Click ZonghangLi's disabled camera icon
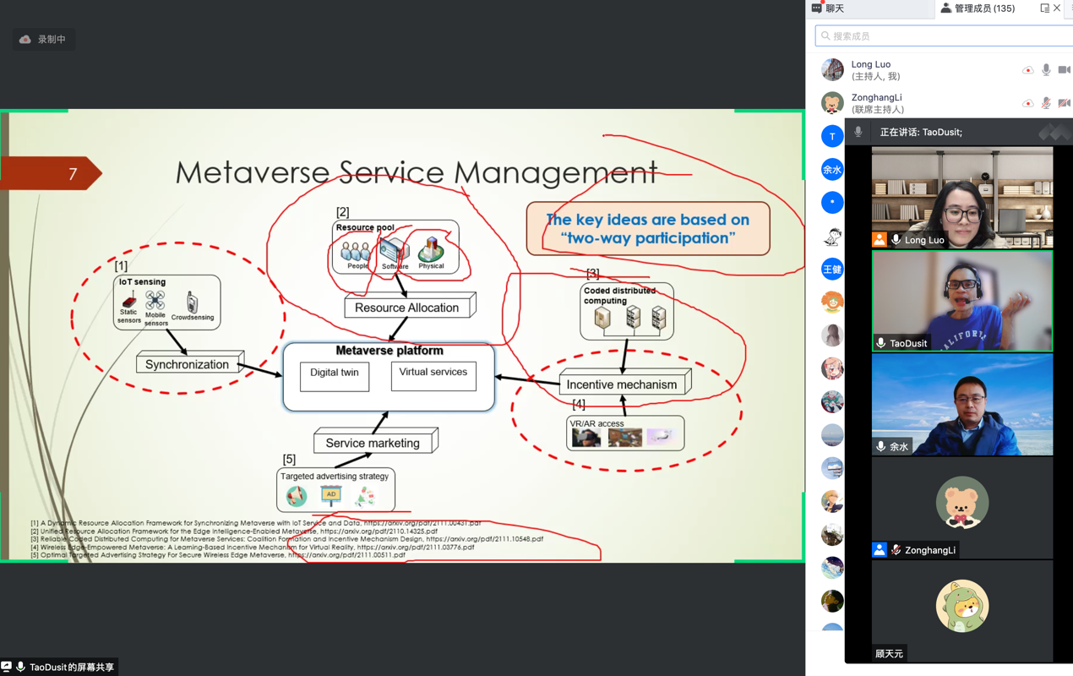Screen dimensions: 1073x676 point(1064,103)
